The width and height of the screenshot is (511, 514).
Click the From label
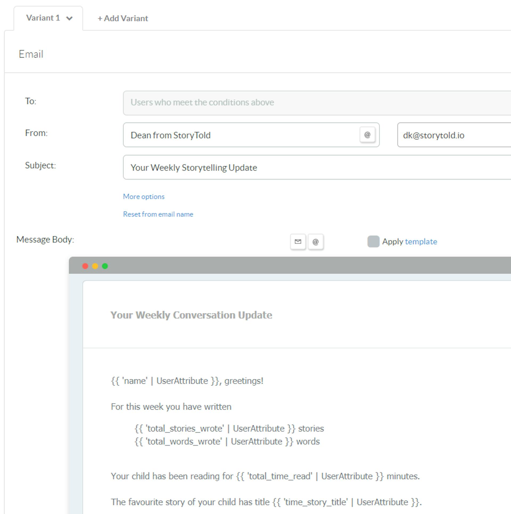[x=36, y=133]
